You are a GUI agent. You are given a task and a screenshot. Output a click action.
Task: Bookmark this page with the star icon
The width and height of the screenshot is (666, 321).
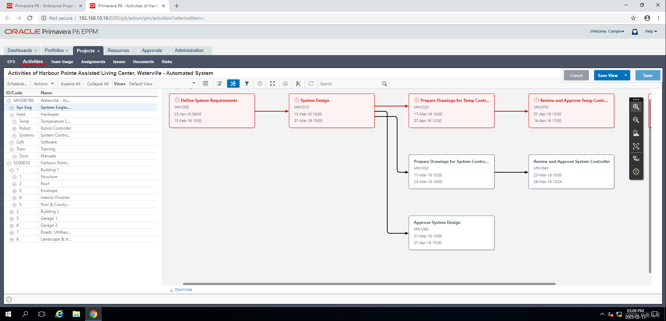(633, 18)
